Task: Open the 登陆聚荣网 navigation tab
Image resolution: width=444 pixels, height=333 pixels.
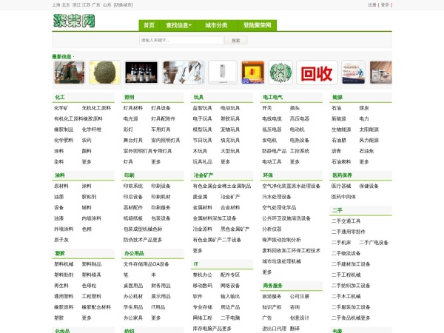Action: [257, 25]
